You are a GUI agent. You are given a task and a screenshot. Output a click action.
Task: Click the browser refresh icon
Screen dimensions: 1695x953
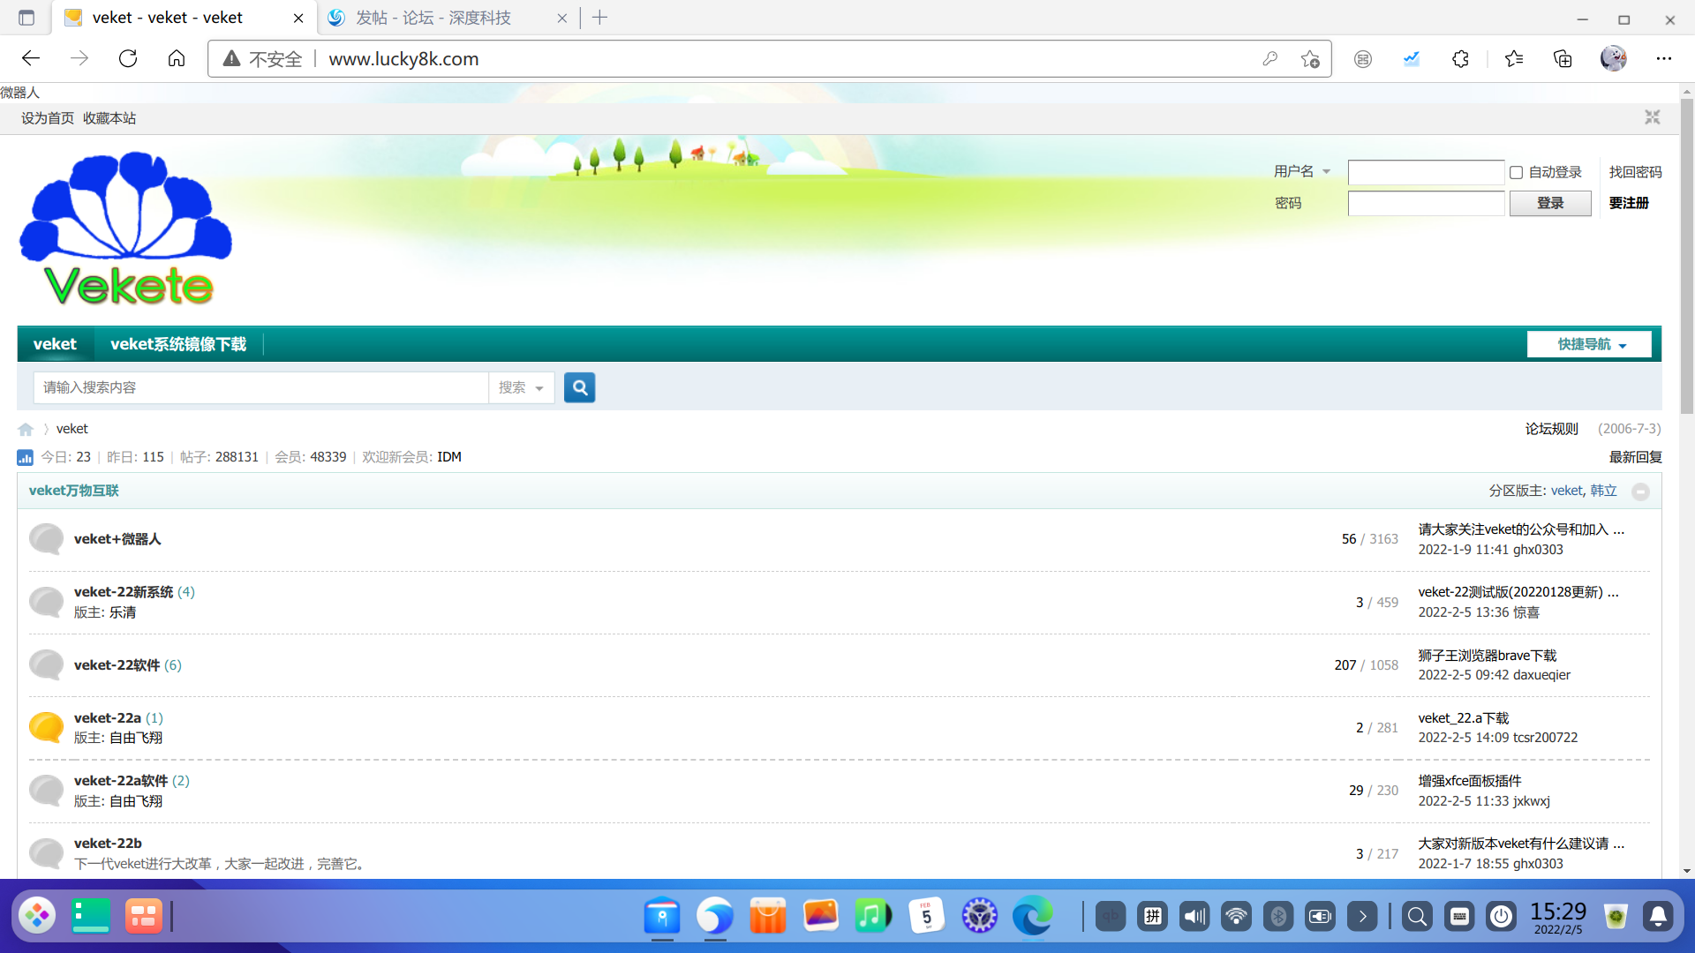coord(128,59)
